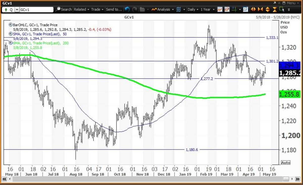Open the Related dropdown menu
The width and height of the screenshot is (303, 185).
82,9
